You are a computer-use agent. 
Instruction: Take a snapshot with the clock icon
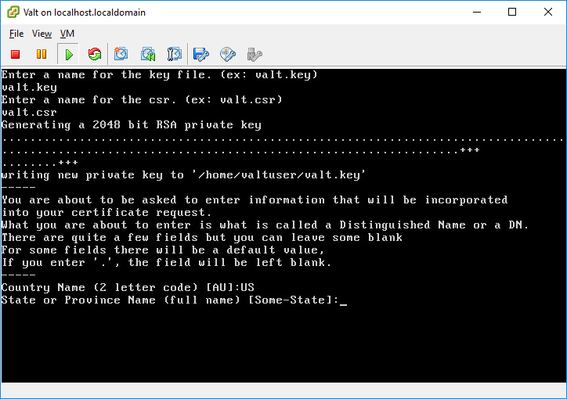coord(121,54)
